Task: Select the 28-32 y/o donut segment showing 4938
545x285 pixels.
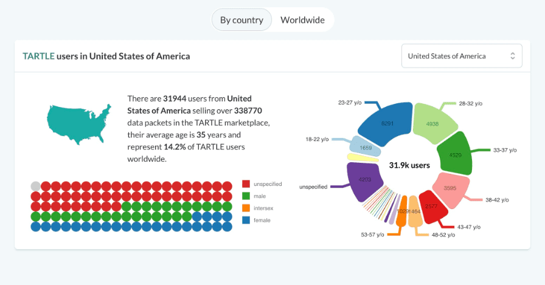Action: tap(433, 123)
